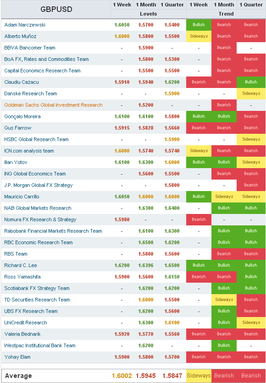This screenshot has height=383, width=266.
Task: Click Goldman Sachs 1.5200 level value
Action: pos(146,105)
